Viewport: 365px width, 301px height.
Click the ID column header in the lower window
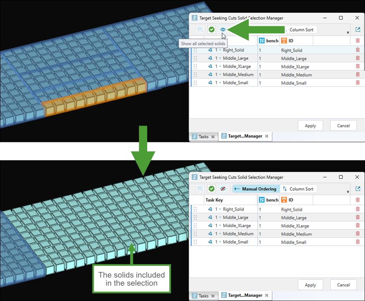[x=296, y=200]
